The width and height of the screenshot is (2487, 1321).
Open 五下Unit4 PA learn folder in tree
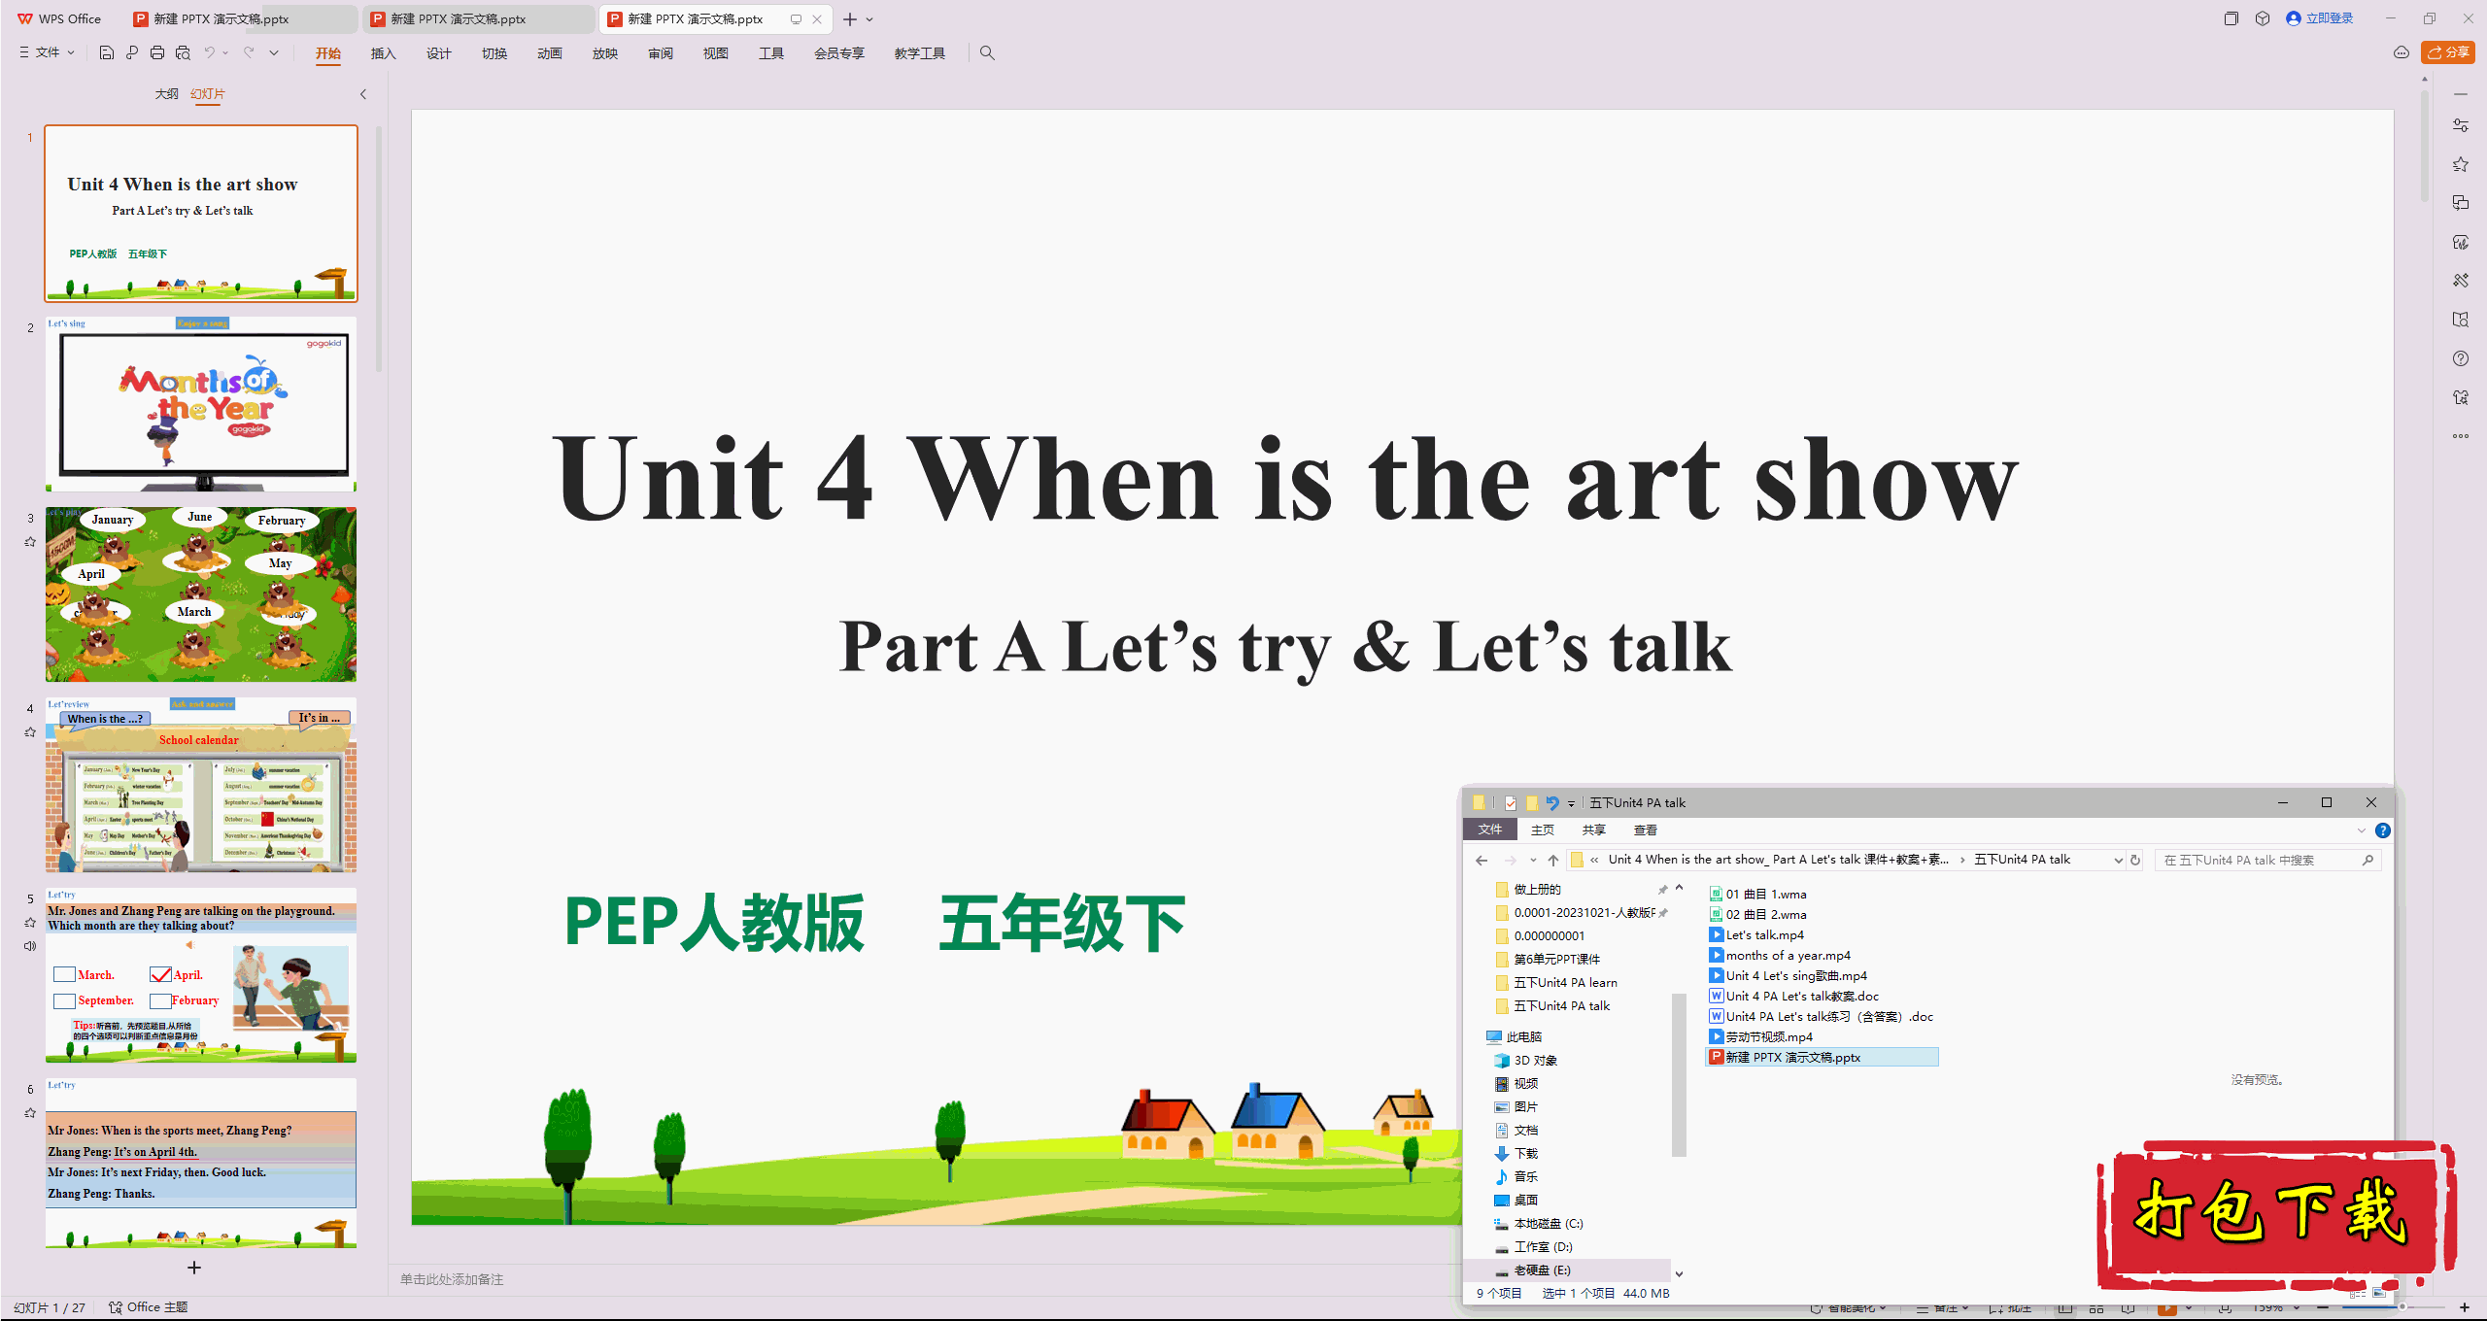(1556, 982)
